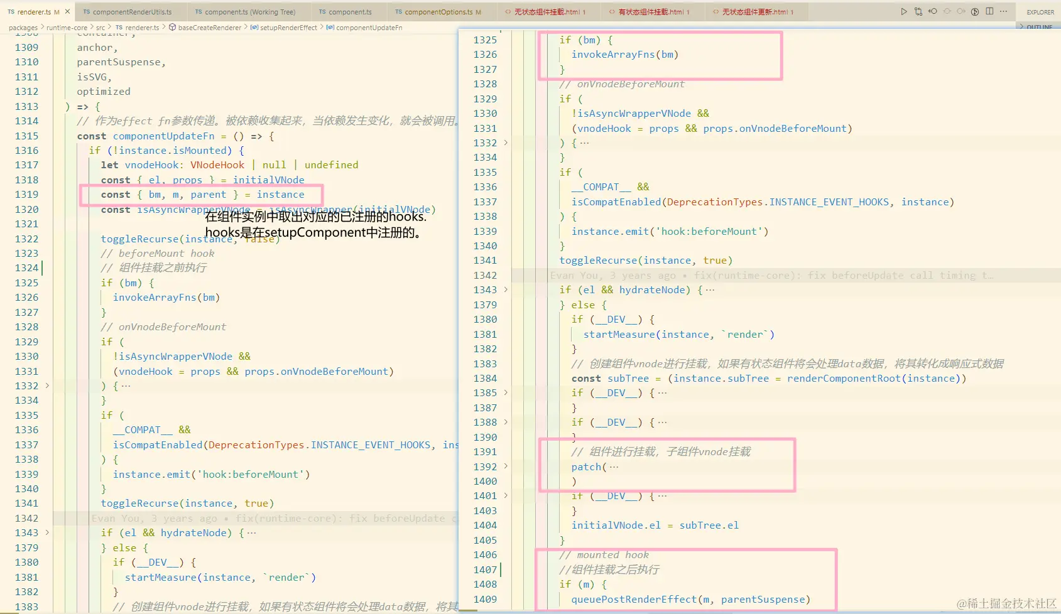Click 'initialVNode.el = subTree.el' line
1061x614 pixels.
pos(655,525)
